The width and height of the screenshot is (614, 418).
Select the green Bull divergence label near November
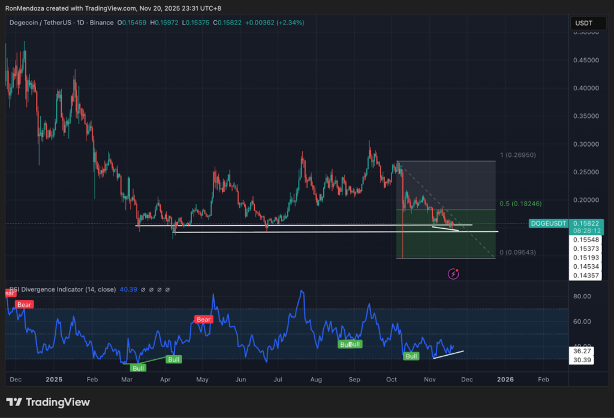tap(411, 356)
